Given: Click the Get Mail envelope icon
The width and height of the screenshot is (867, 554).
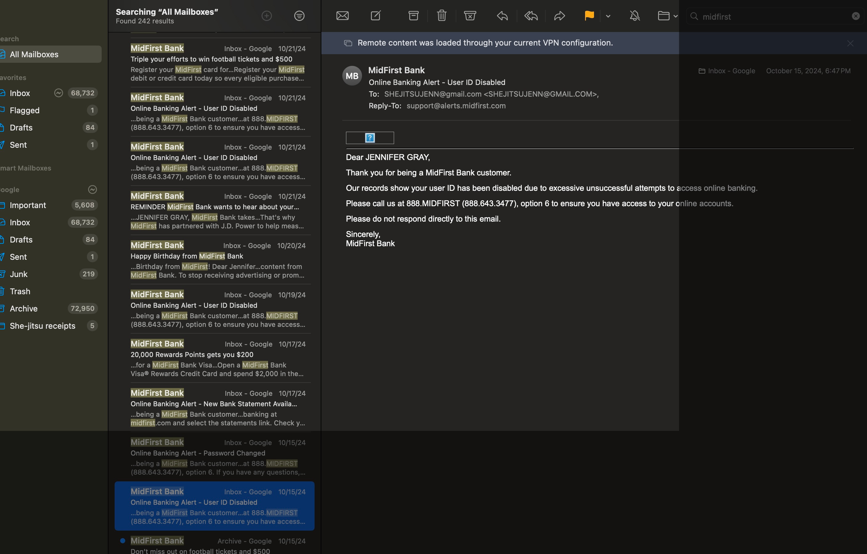Looking at the screenshot, I should tap(342, 16).
